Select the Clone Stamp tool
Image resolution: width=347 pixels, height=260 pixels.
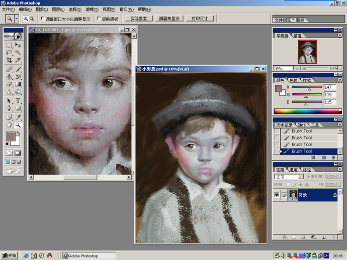(x=9, y=77)
